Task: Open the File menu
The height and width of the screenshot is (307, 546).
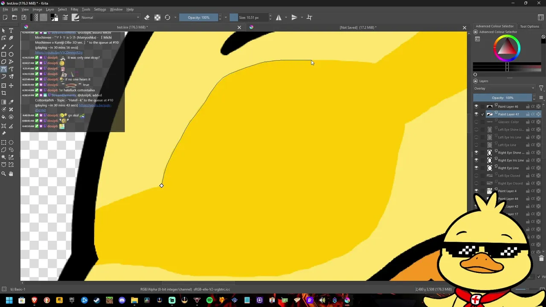Action: click(5, 9)
